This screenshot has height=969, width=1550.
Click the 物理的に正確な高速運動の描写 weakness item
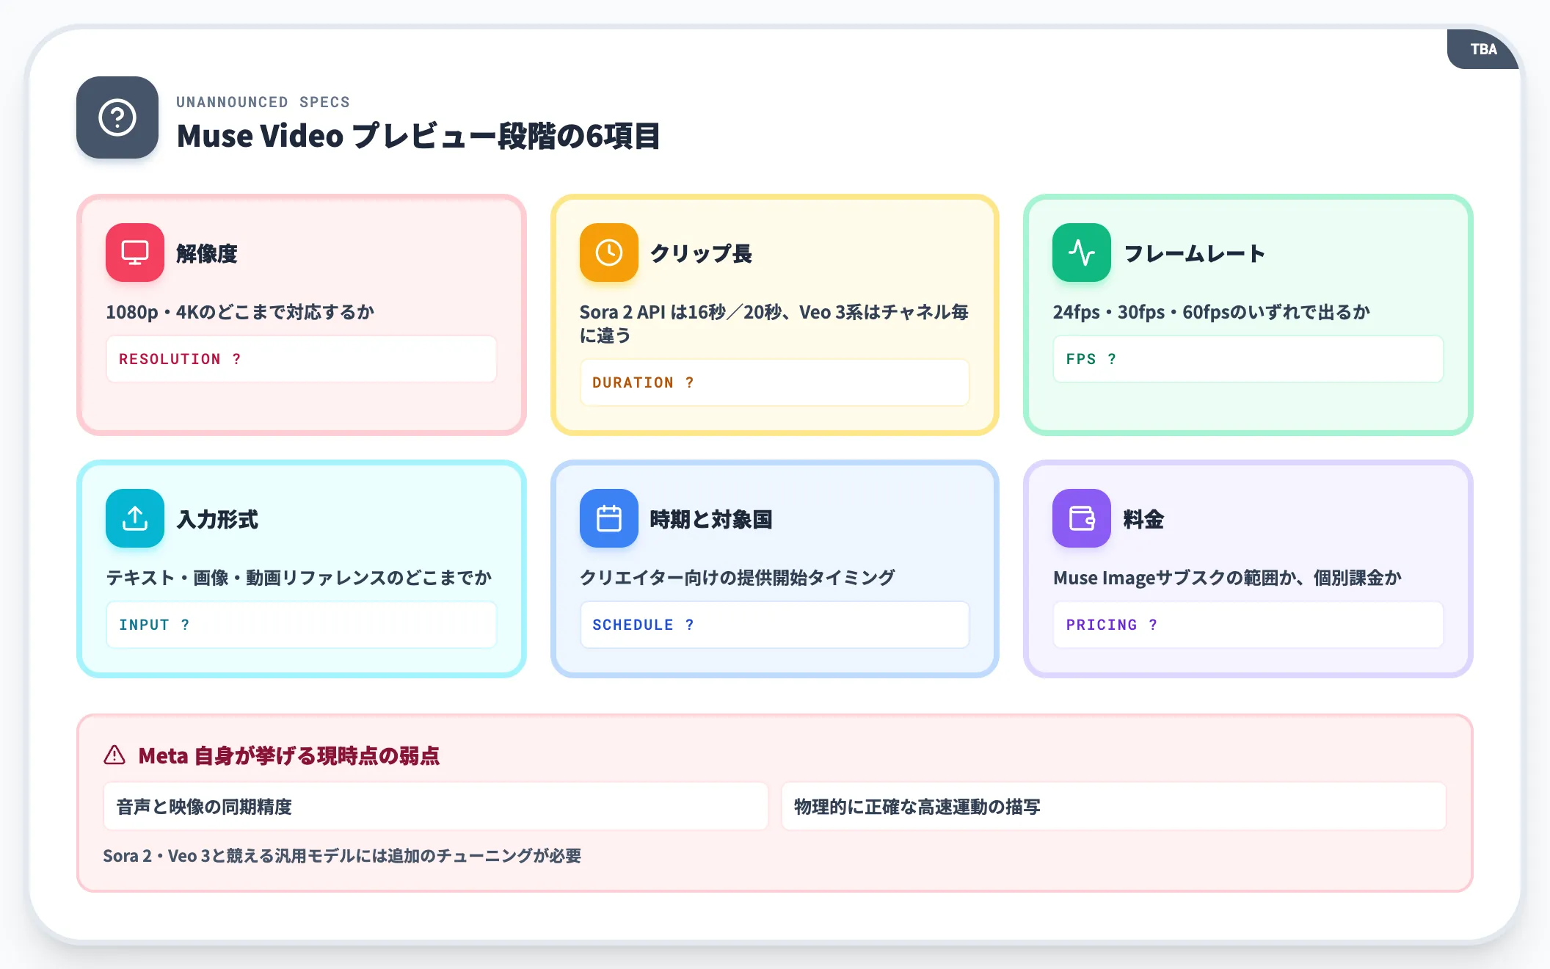(1114, 807)
